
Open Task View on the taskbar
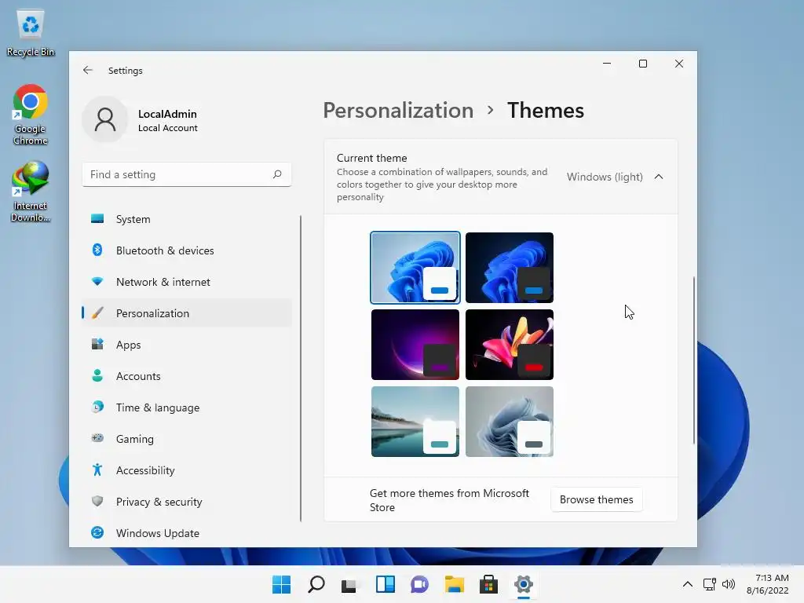pos(349,584)
